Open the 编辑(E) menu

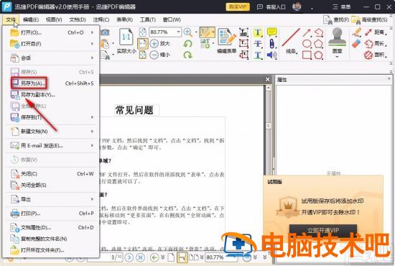tap(31, 19)
